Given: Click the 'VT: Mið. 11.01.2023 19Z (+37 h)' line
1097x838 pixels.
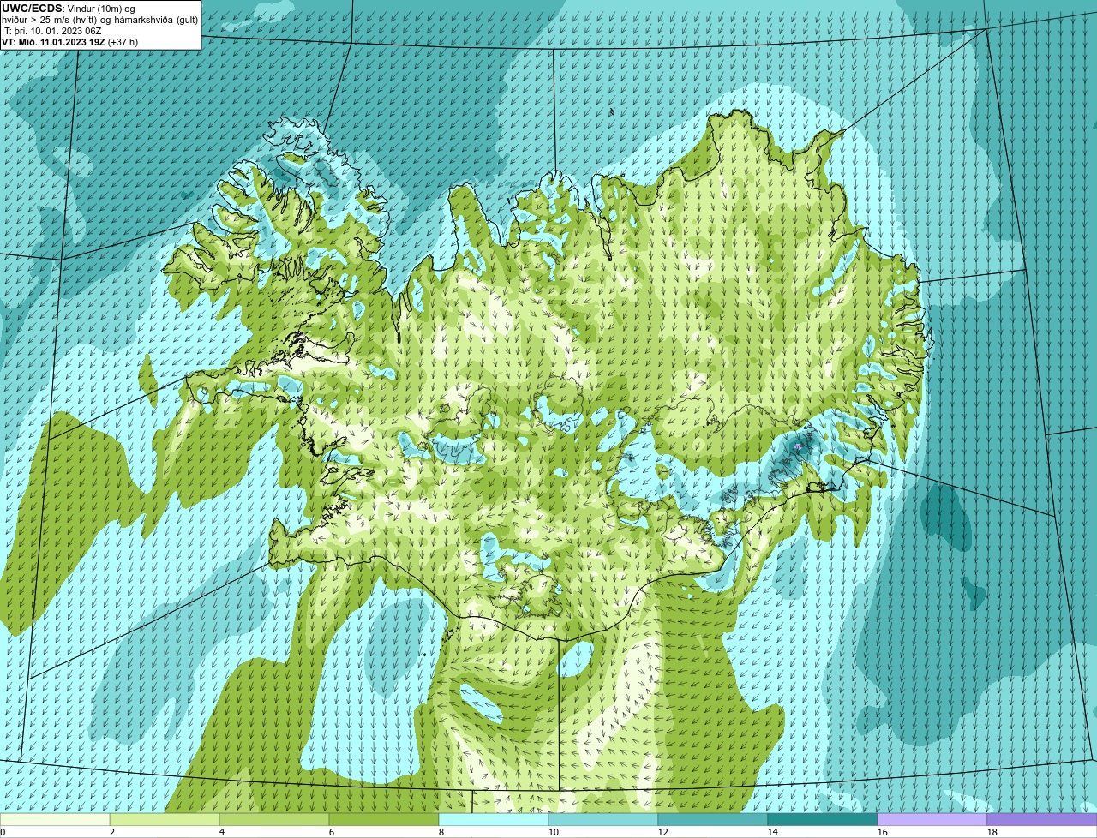Looking at the screenshot, I should click(x=69, y=41).
